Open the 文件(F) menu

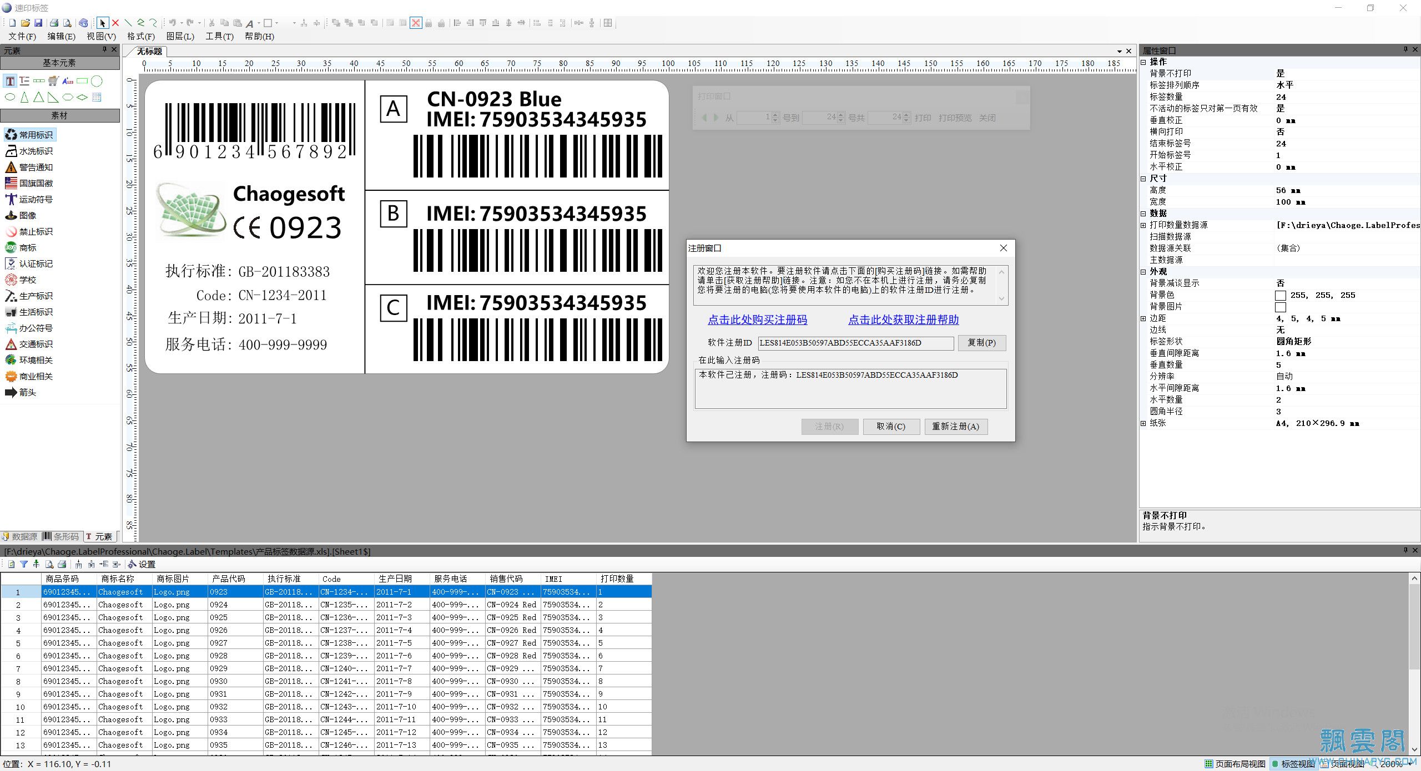click(22, 37)
